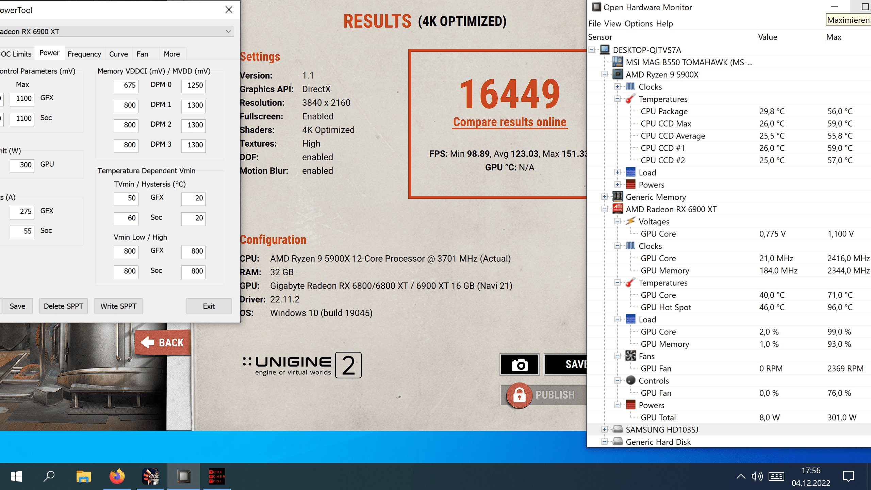Click the Exit button in MorePowerTool
Image resolution: width=871 pixels, height=490 pixels.
click(x=209, y=306)
